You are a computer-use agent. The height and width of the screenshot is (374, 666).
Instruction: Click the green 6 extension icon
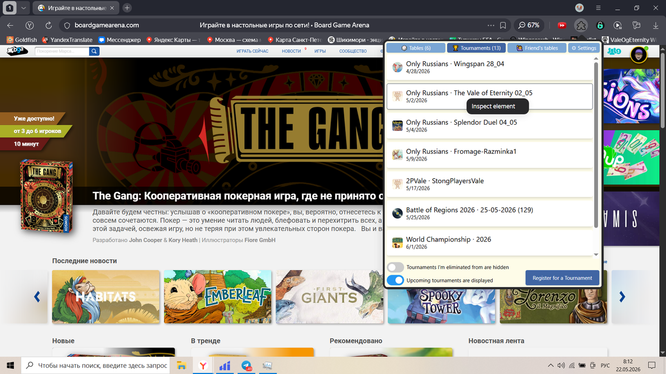coord(600,25)
